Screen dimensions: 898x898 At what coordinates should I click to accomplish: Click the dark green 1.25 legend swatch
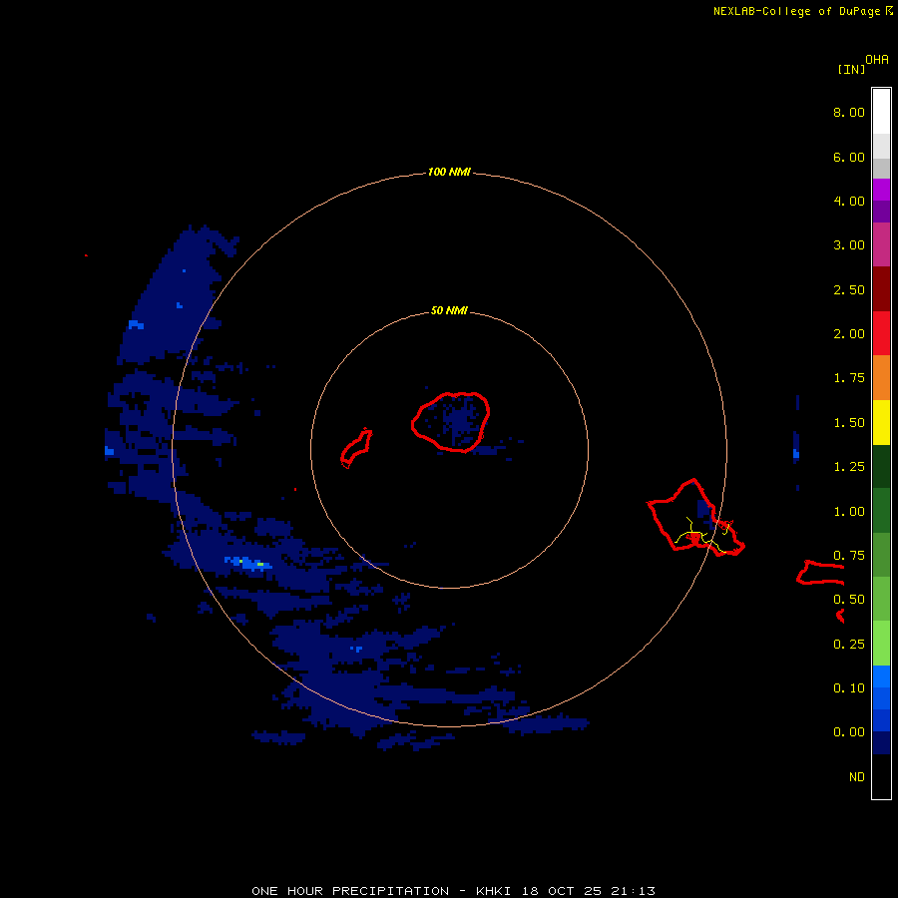click(x=881, y=467)
